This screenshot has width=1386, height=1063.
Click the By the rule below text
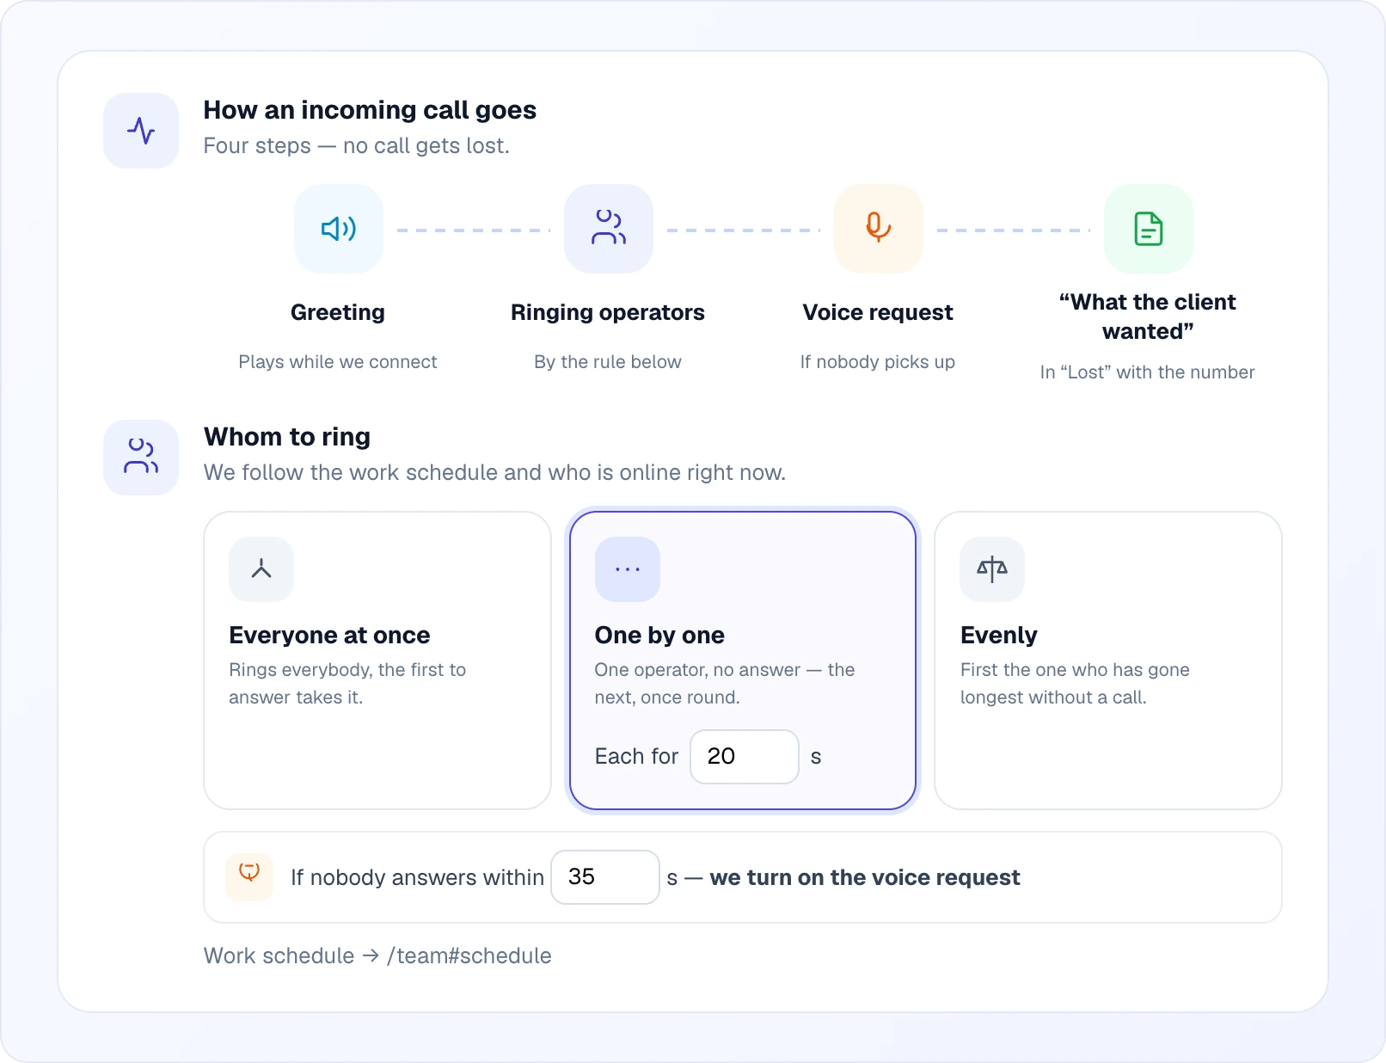608,362
